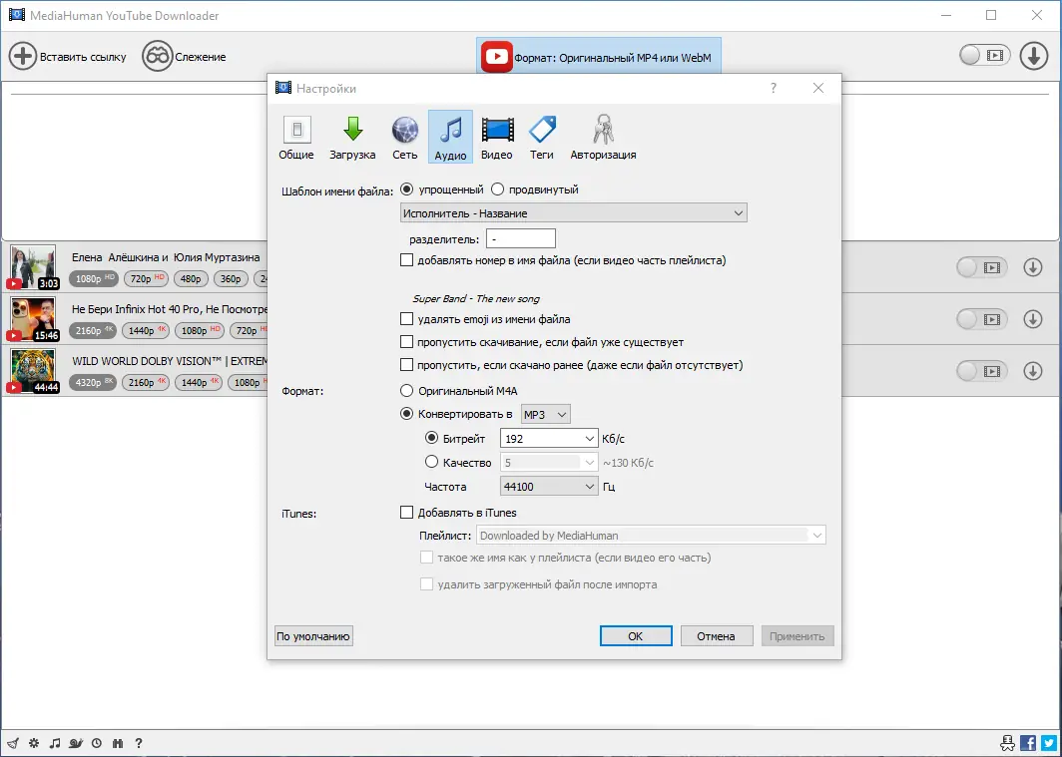Image resolution: width=1062 pixels, height=757 pixels.
Task: Enable adding number to file name checkbox
Action: tap(406, 259)
